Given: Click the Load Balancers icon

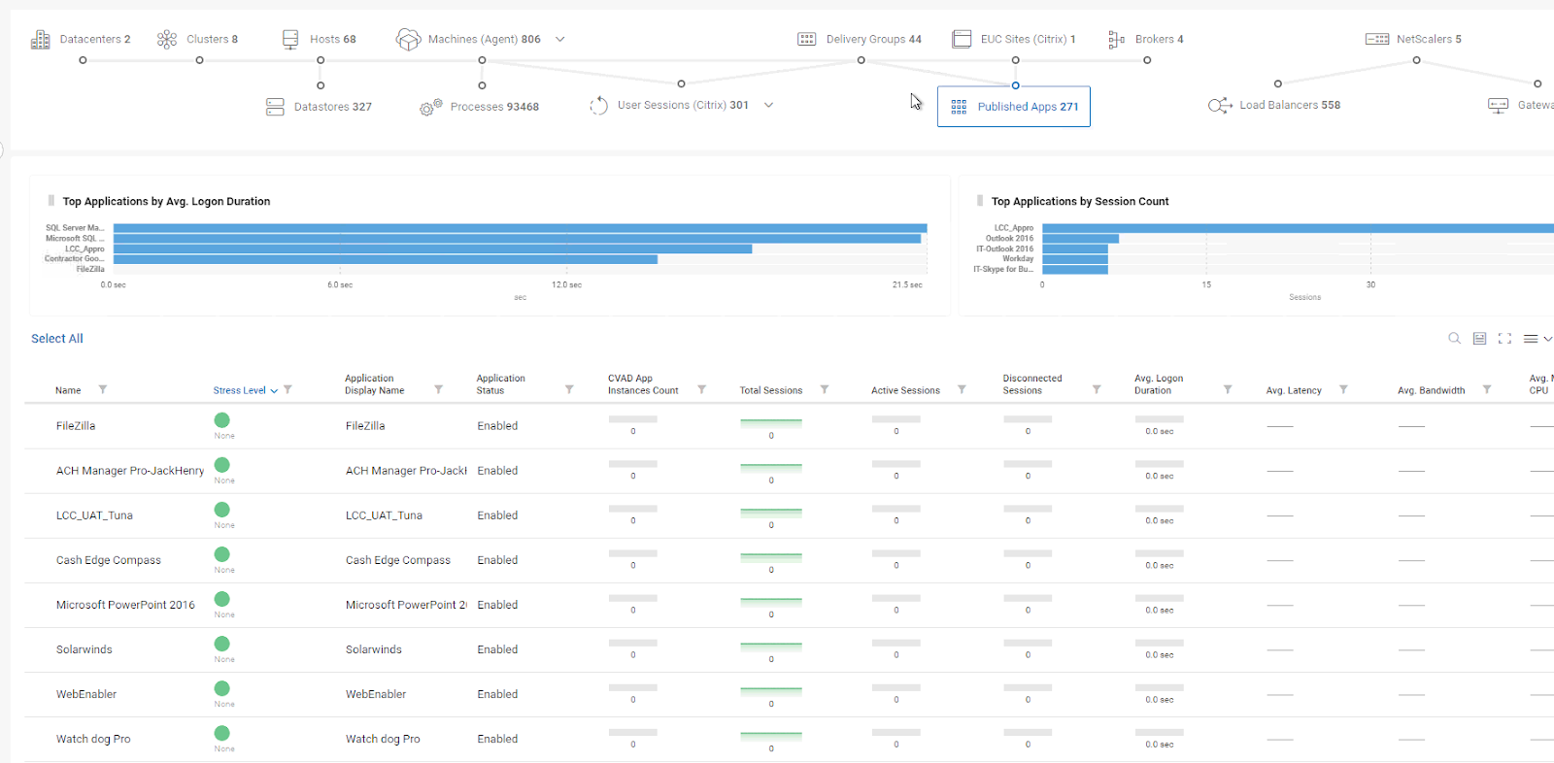Looking at the screenshot, I should click(1220, 106).
